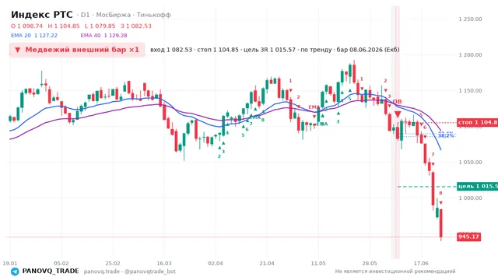This screenshot has height=280, width=498.
Task: Click the 1 200.00 price axis label
Action: [470, 55]
